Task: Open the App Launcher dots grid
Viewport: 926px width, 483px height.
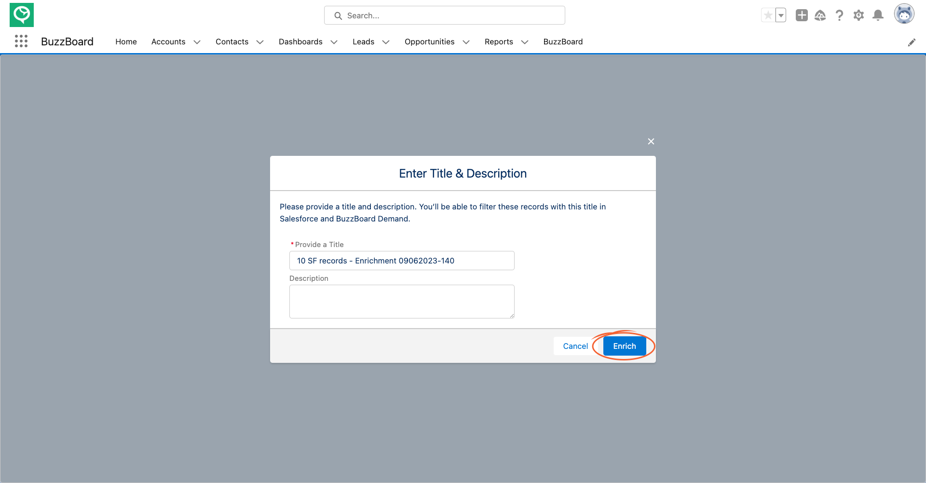Action: coord(21,41)
